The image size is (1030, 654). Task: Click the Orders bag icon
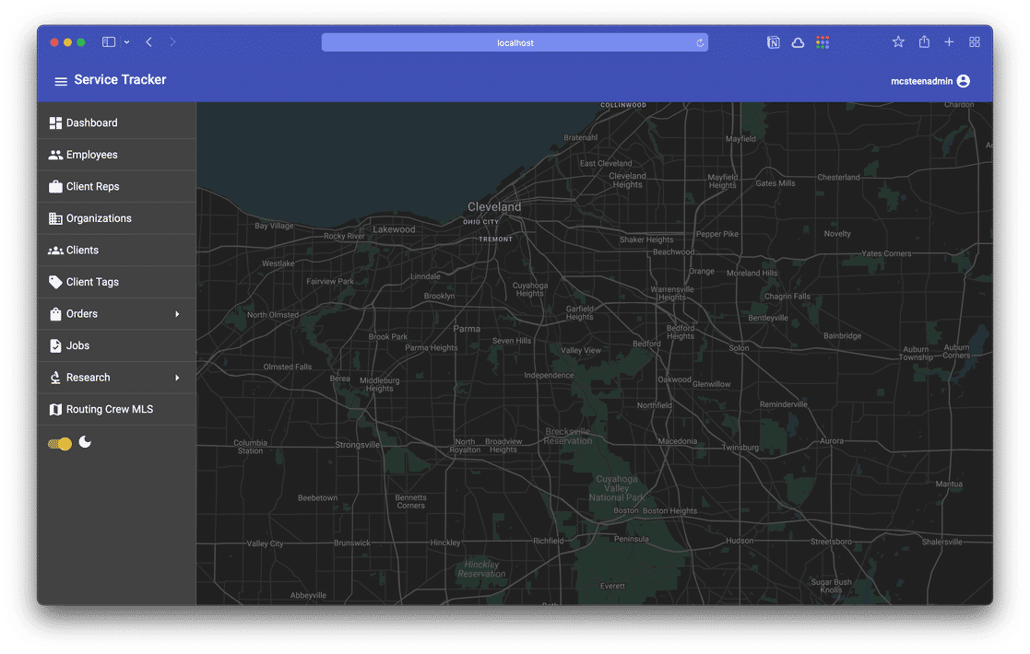coord(55,314)
